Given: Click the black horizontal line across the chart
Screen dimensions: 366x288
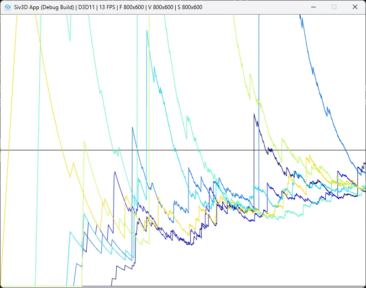Looking at the screenshot, I should pos(183,150).
